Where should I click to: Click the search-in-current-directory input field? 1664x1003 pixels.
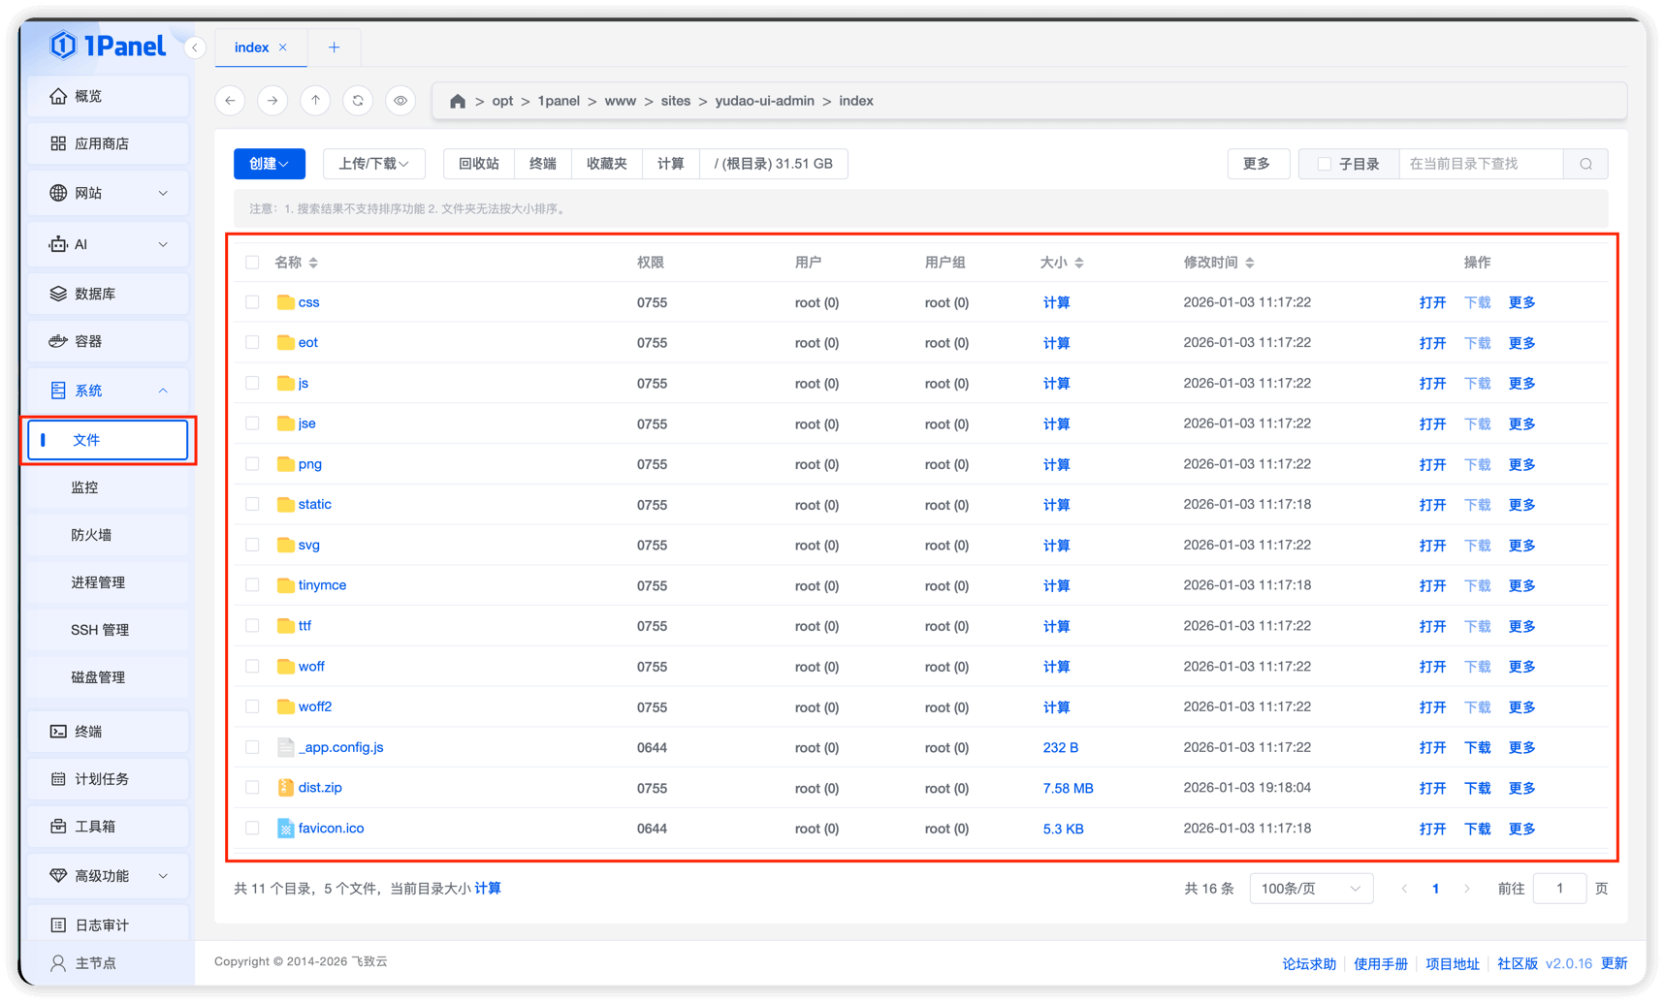click(1480, 164)
